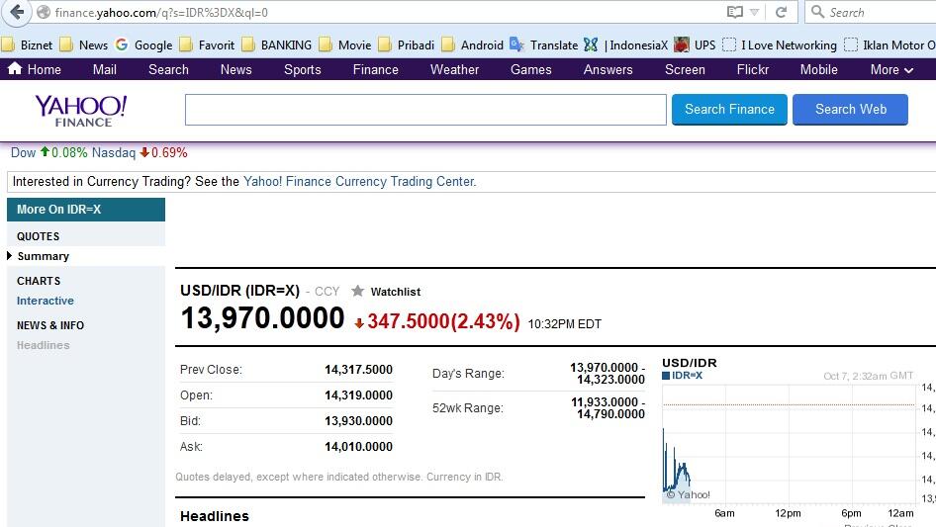Open the News bookmark folder
The image size is (936, 527).
(84, 44)
